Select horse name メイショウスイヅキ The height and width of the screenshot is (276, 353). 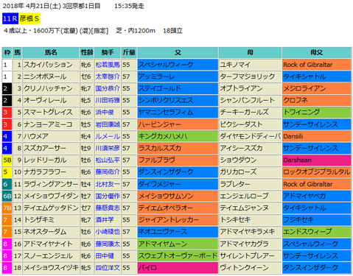click(51, 267)
